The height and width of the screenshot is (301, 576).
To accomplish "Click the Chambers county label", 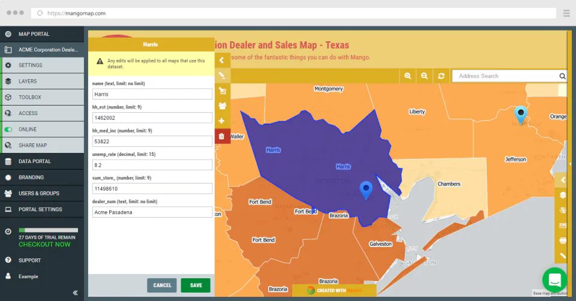I will pos(449,184).
